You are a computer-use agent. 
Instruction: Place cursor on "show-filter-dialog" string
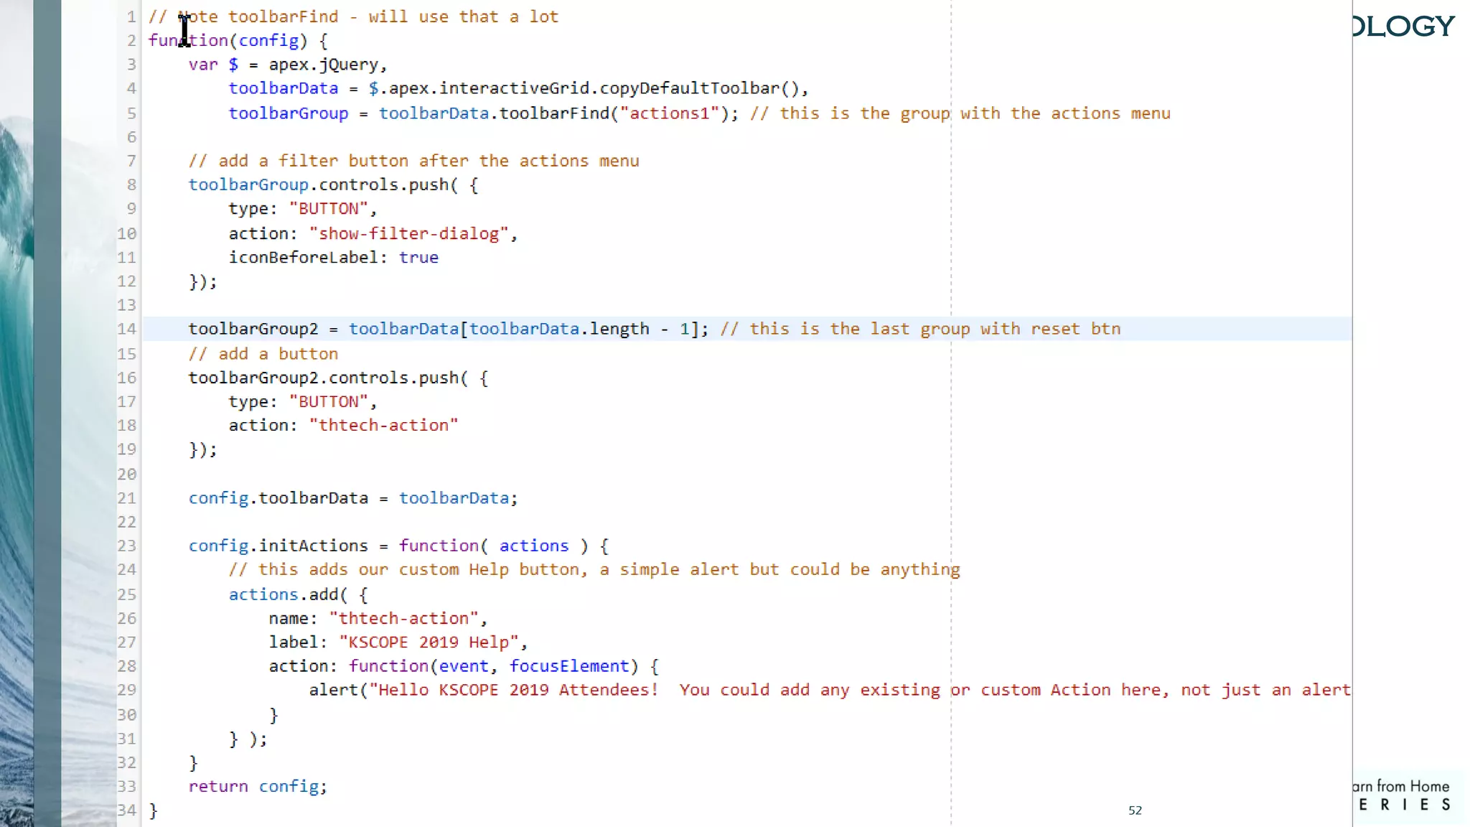point(409,234)
